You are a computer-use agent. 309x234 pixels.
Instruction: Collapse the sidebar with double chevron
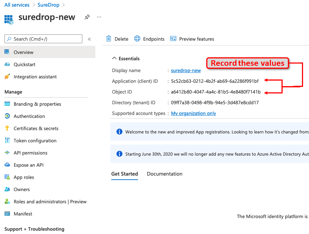pos(89,39)
